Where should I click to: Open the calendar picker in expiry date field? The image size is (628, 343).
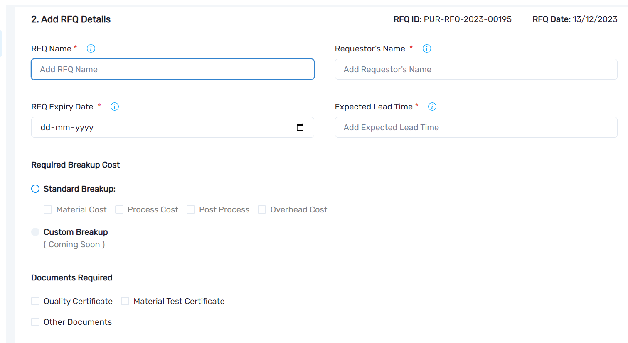(300, 127)
